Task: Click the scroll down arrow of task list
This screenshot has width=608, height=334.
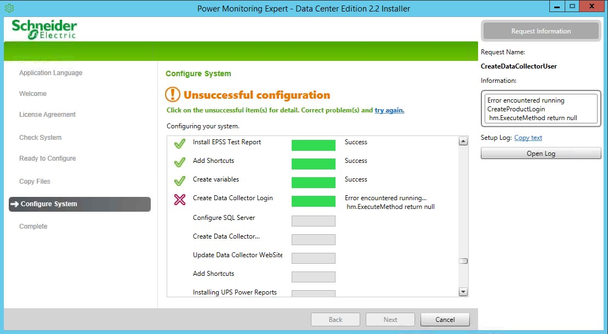Action: click(463, 292)
